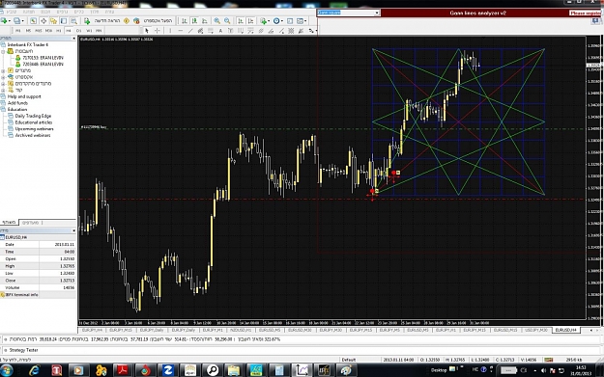Expand the indicators folder in Navigator
This screenshot has width=604, height=377.
3,70
